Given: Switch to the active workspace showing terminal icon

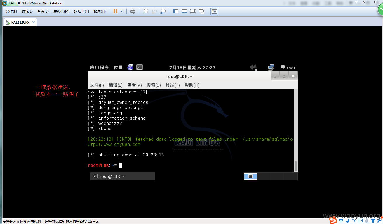Looking at the screenshot, I should coord(250,176).
